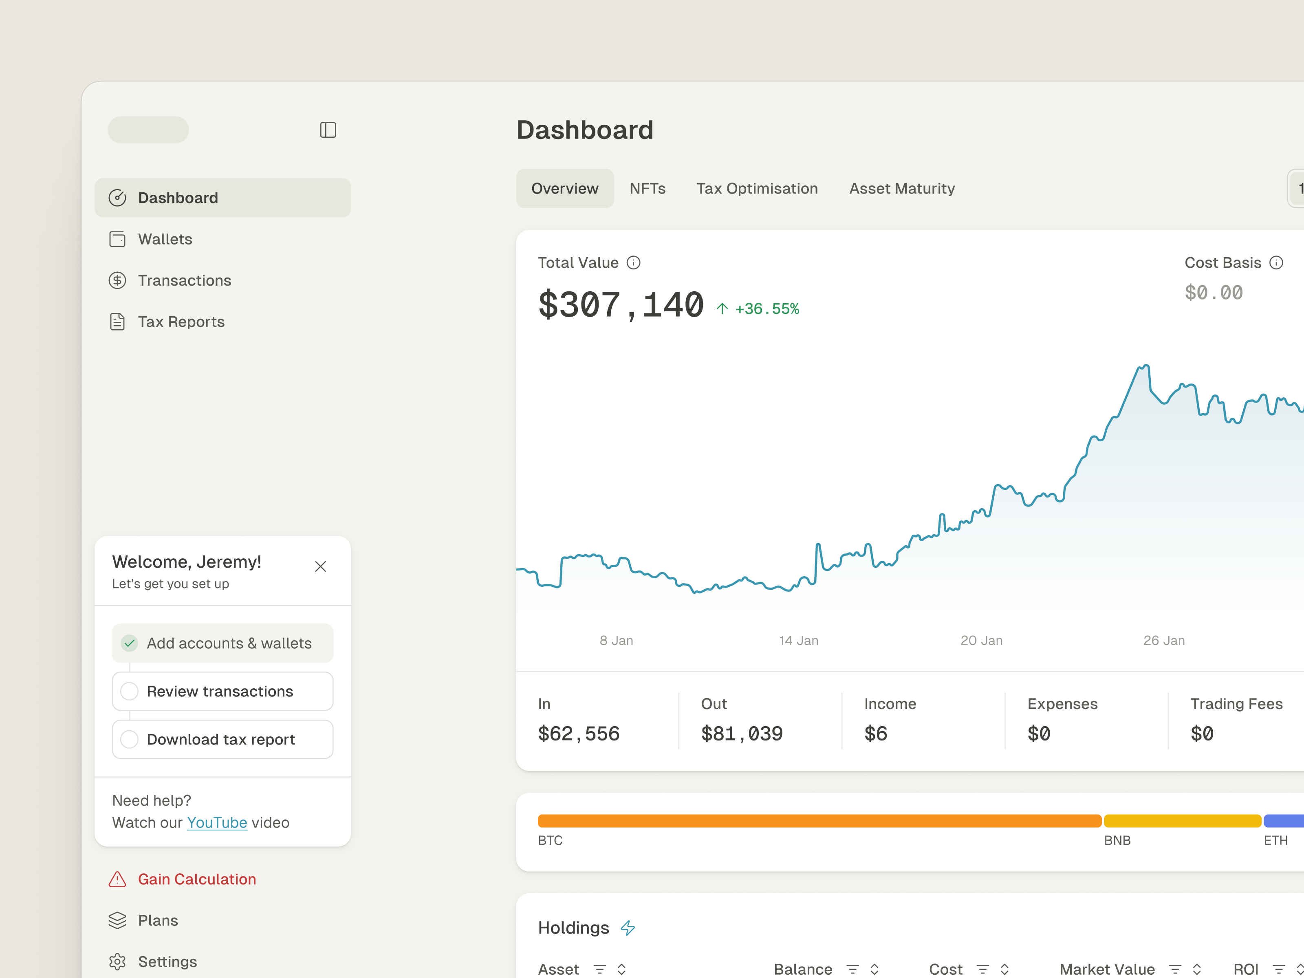Open the Balance column filter icon
This screenshot has width=1304, height=978.
[x=852, y=969]
